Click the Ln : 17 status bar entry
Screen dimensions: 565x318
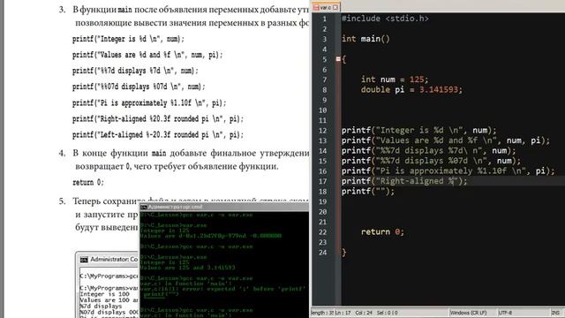(x=343, y=313)
